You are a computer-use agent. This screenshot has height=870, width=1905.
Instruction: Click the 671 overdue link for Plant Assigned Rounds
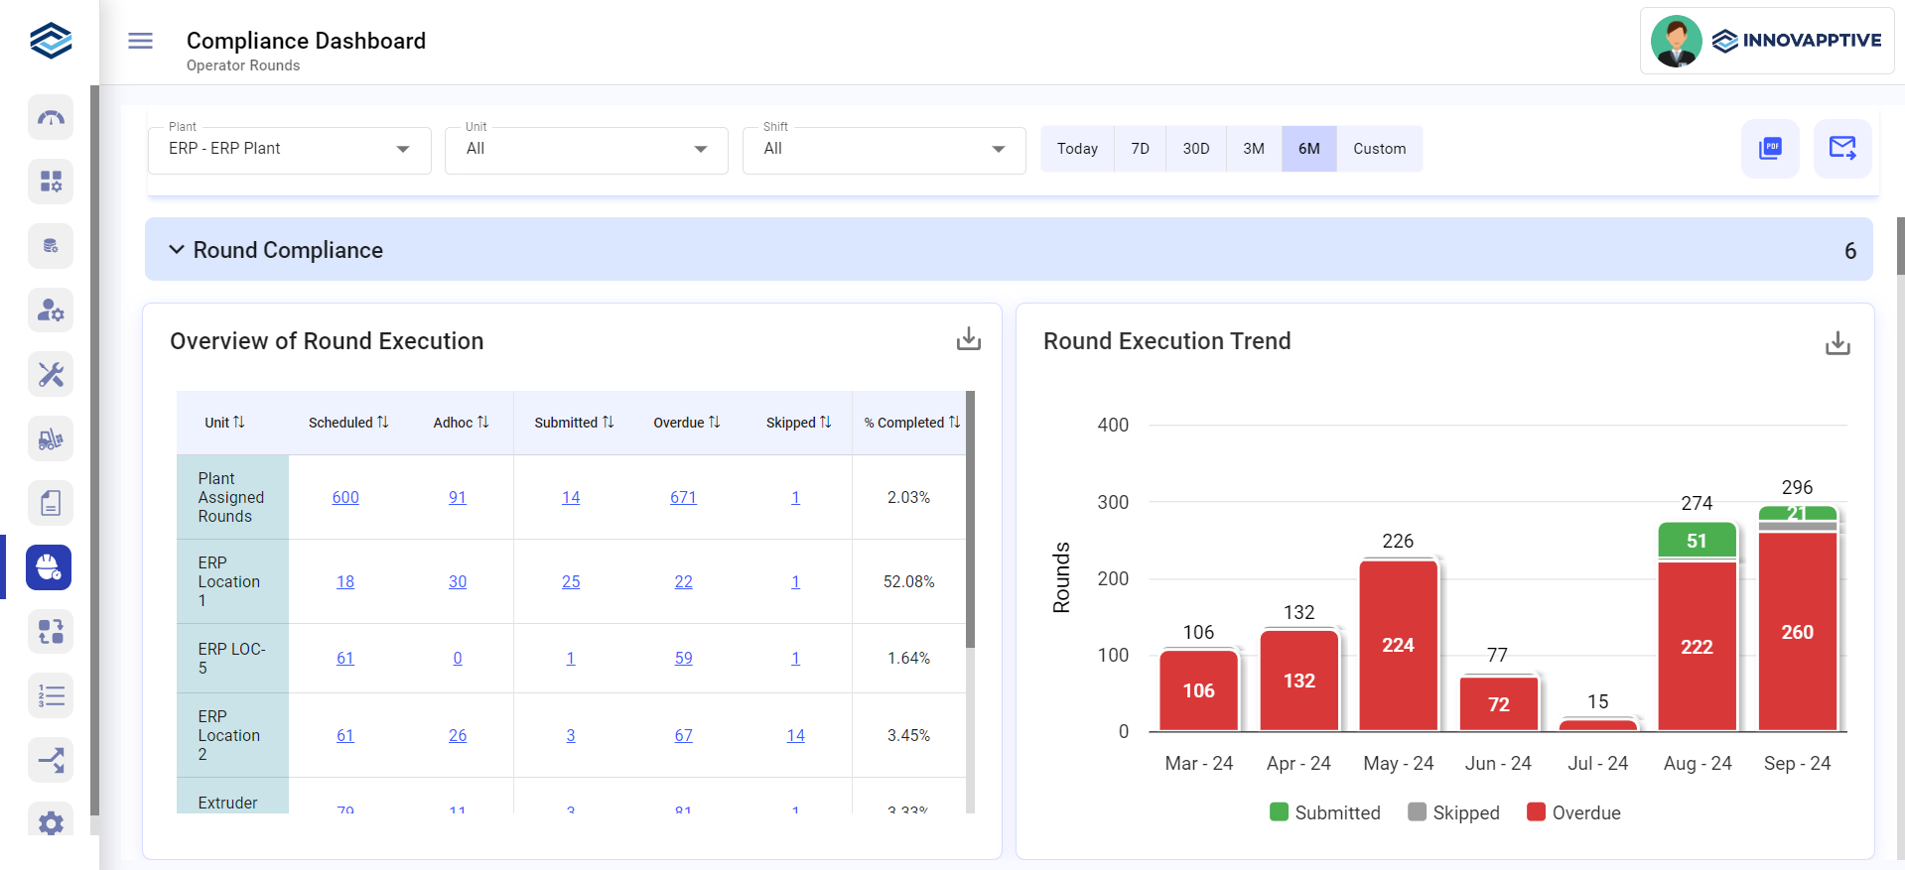(683, 497)
